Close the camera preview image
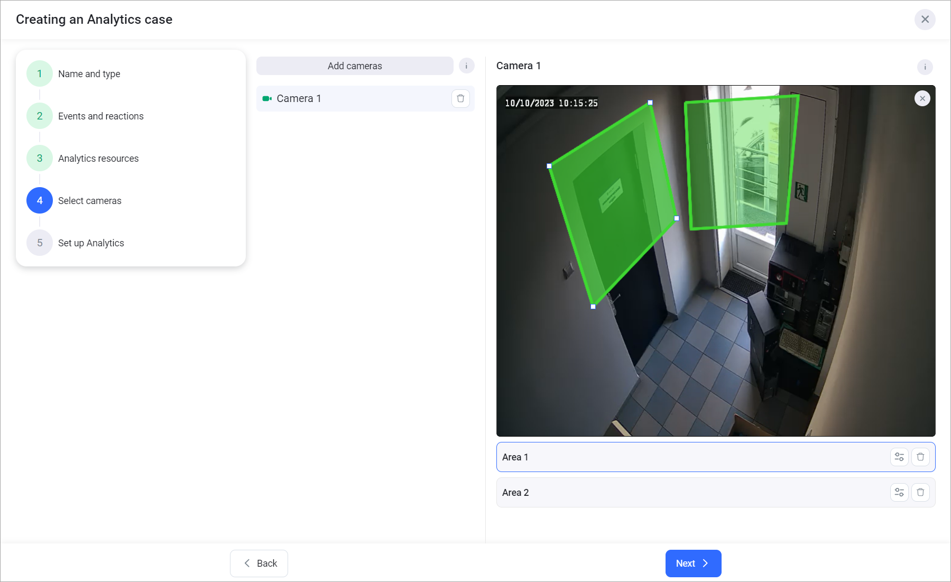This screenshot has height=582, width=951. click(922, 98)
